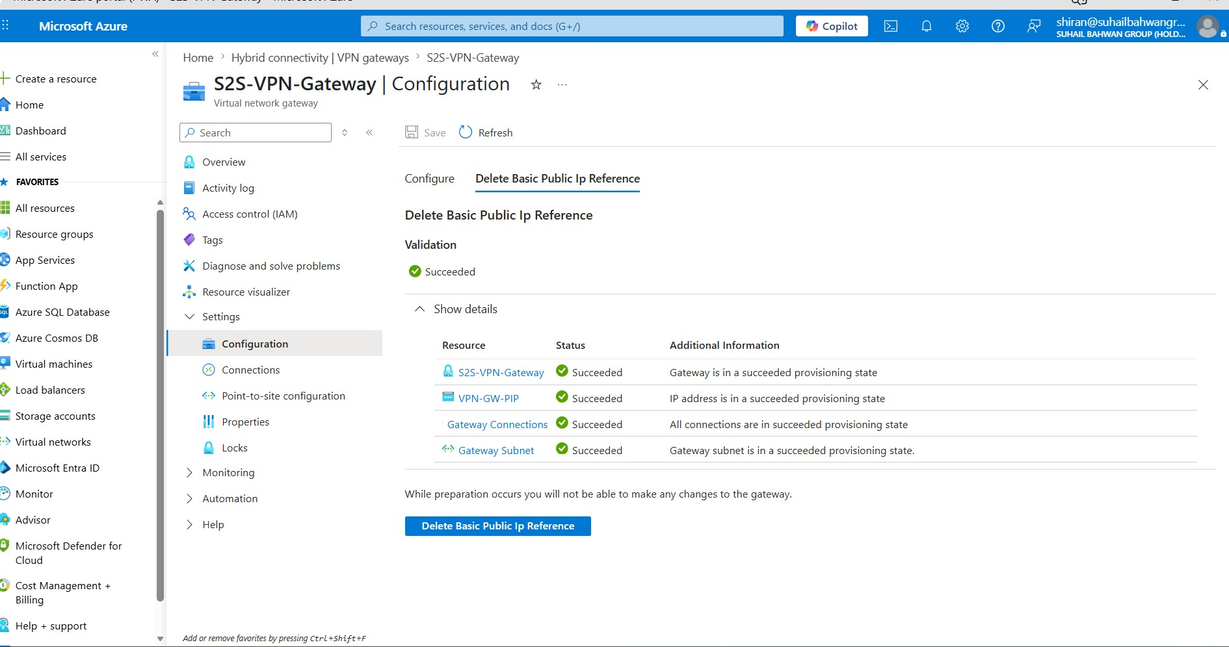Go to Home breadcrumb link
The width and height of the screenshot is (1229, 647).
tap(198, 58)
